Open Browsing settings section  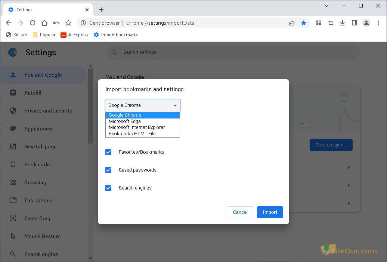(43, 182)
